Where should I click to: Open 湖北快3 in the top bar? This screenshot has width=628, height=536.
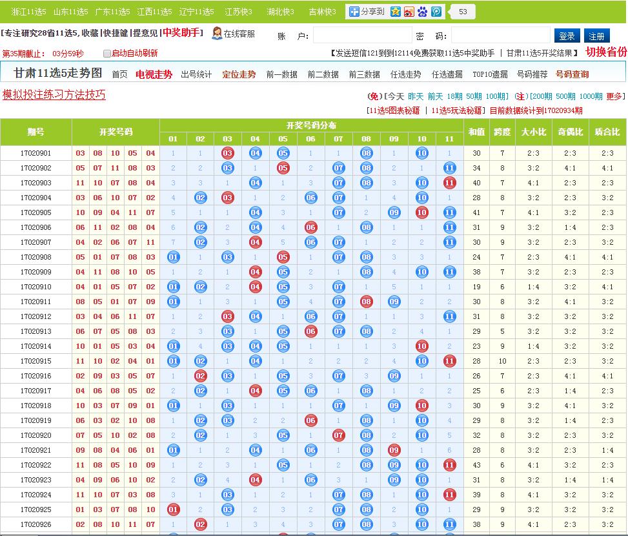click(280, 12)
